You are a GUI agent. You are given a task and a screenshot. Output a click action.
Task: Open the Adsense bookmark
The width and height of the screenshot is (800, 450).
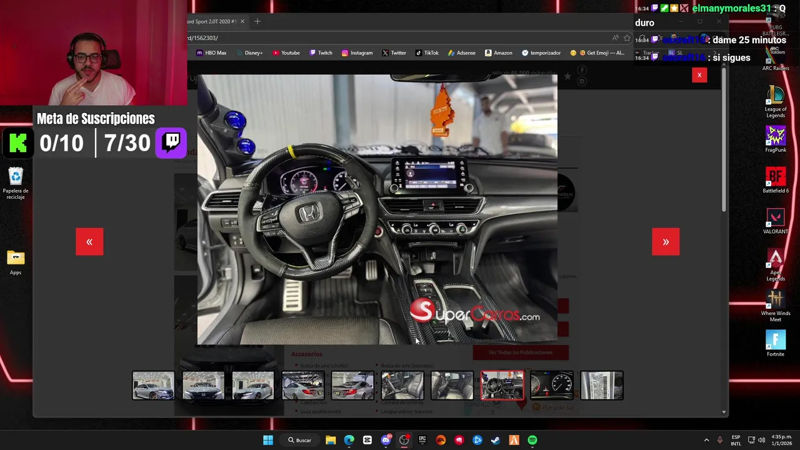(462, 53)
